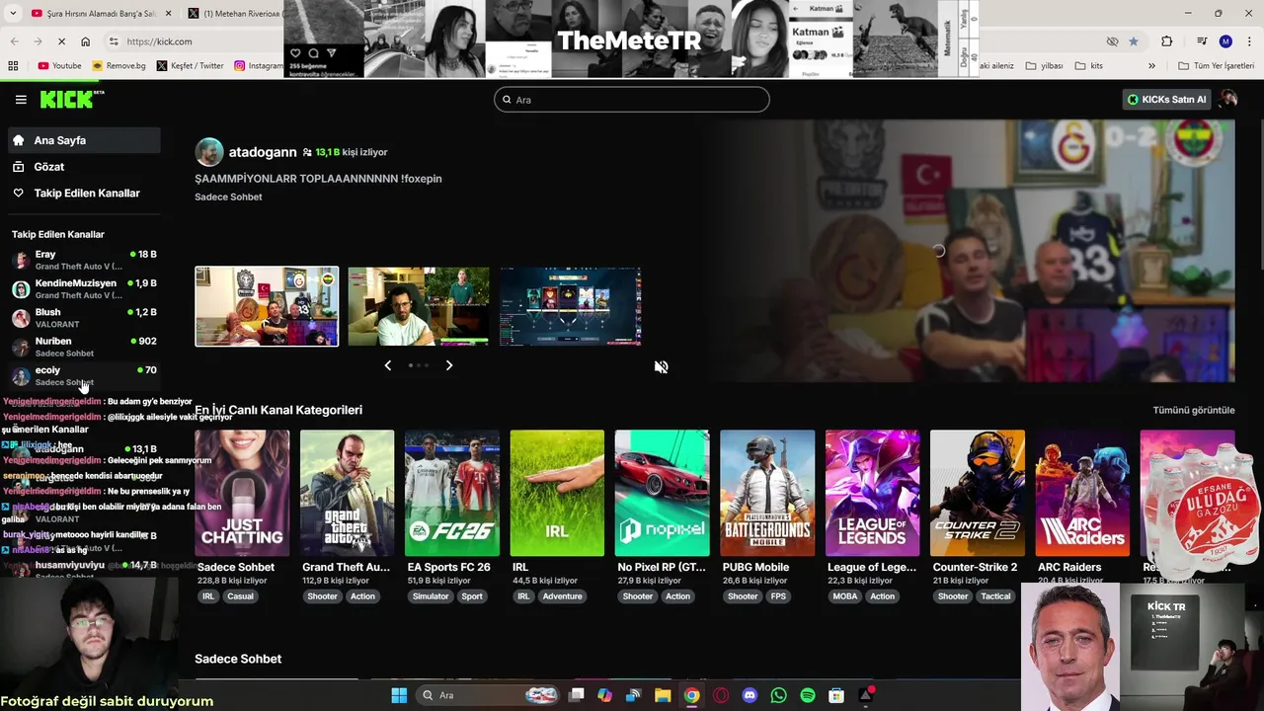
Task: Open Gözat in the sidebar
Action: click(84, 167)
